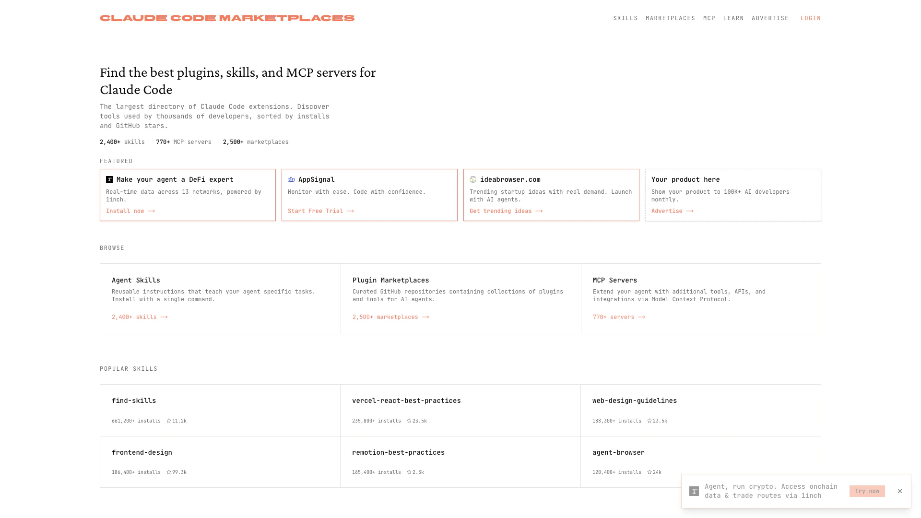The width and height of the screenshot is (921, 518).
Task: Click the ideabrowser.com globe icon
Action: tap(473, 179)
